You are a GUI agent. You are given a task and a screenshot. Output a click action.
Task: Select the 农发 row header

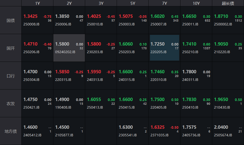11,104
